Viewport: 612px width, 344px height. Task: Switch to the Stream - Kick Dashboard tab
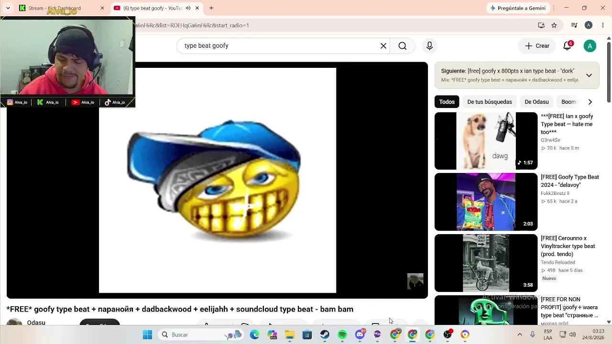pyautogui.click(x=62, y=8)
